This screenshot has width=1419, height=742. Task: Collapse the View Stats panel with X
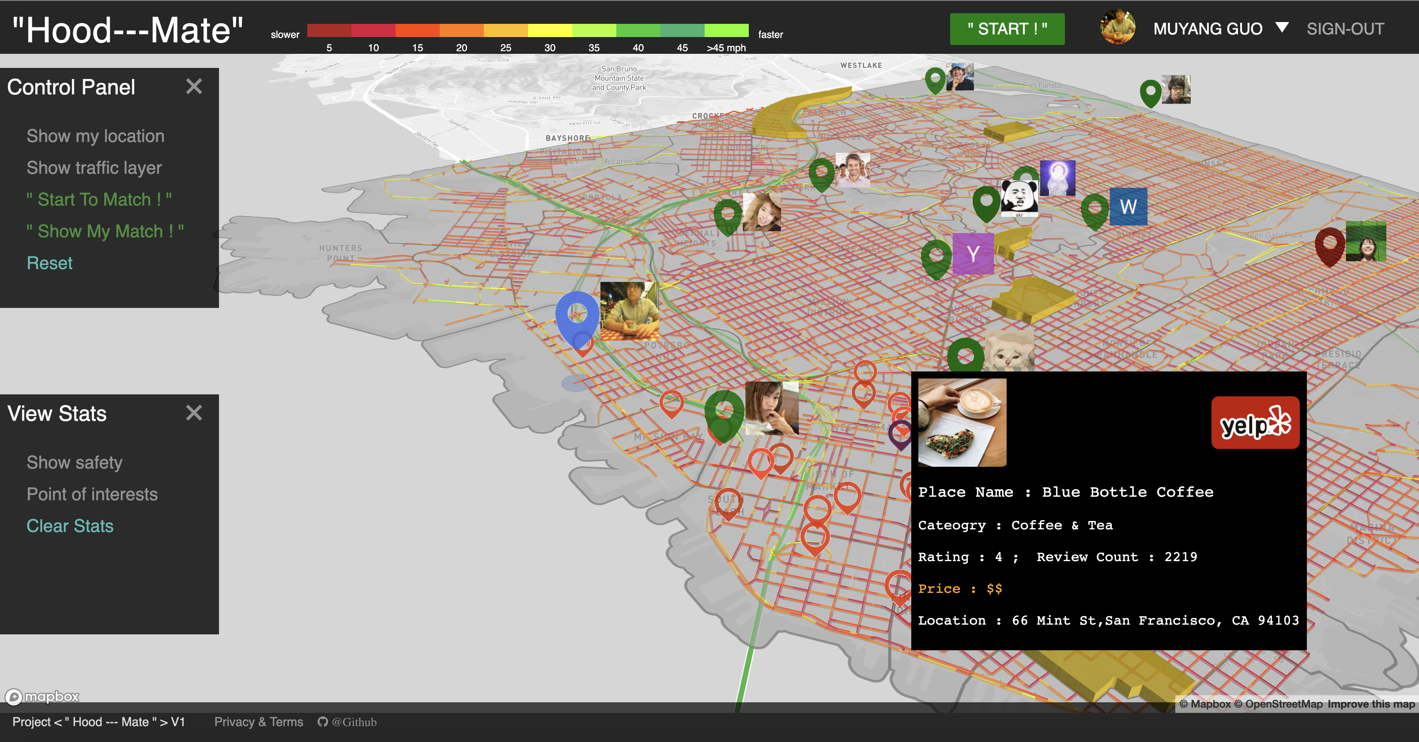(194, 413)
